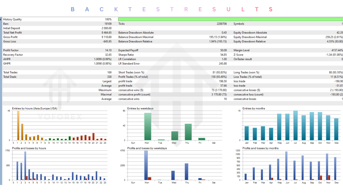Click the Thursday bar in Profits and losses by weekdays
343x193 pixels.
click(187, 172)
